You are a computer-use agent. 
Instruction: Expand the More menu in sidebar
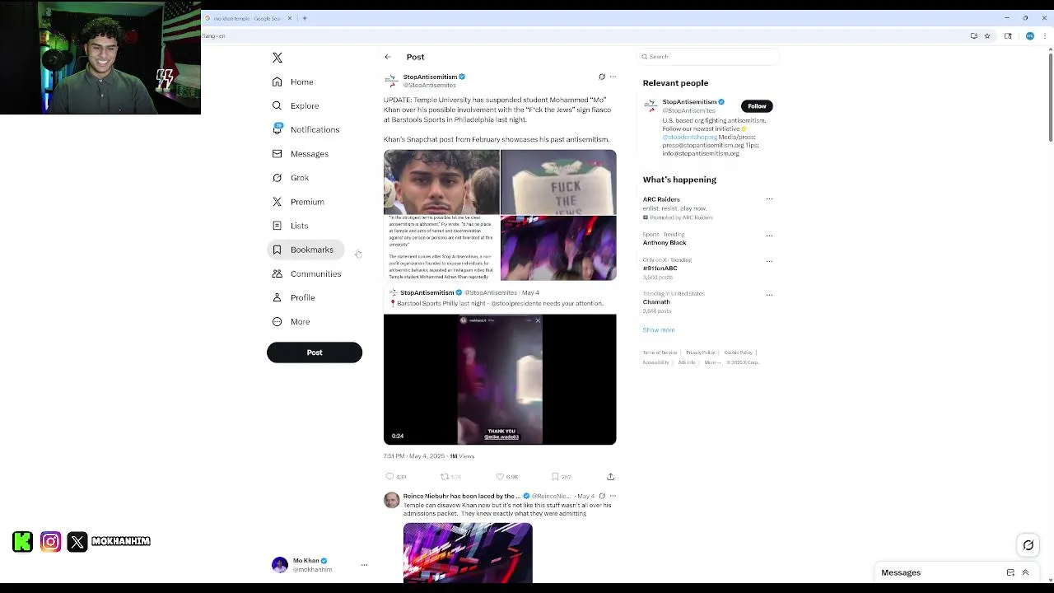(291, 321)
